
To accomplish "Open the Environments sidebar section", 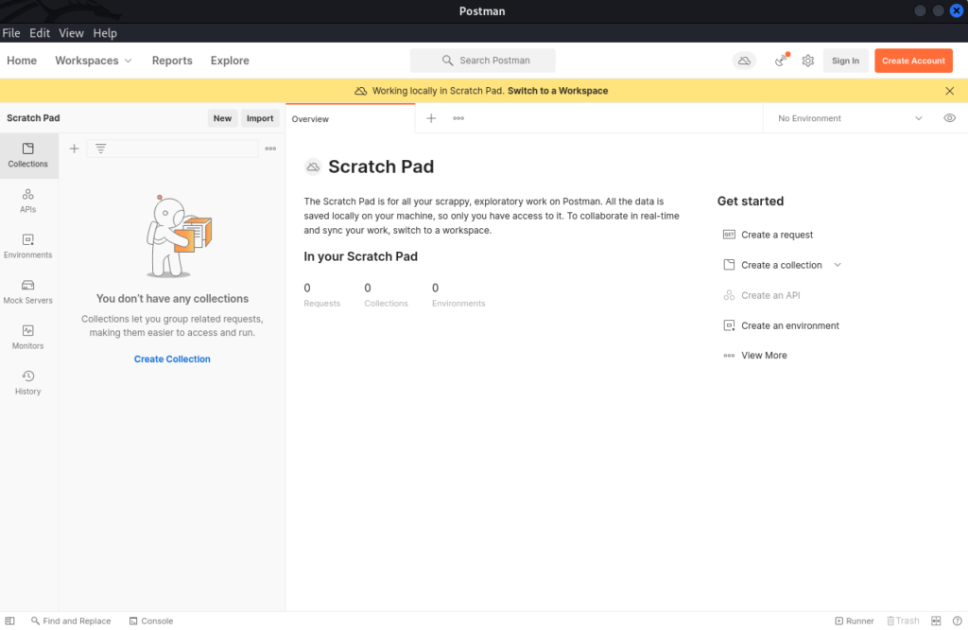I will (28, 246).
